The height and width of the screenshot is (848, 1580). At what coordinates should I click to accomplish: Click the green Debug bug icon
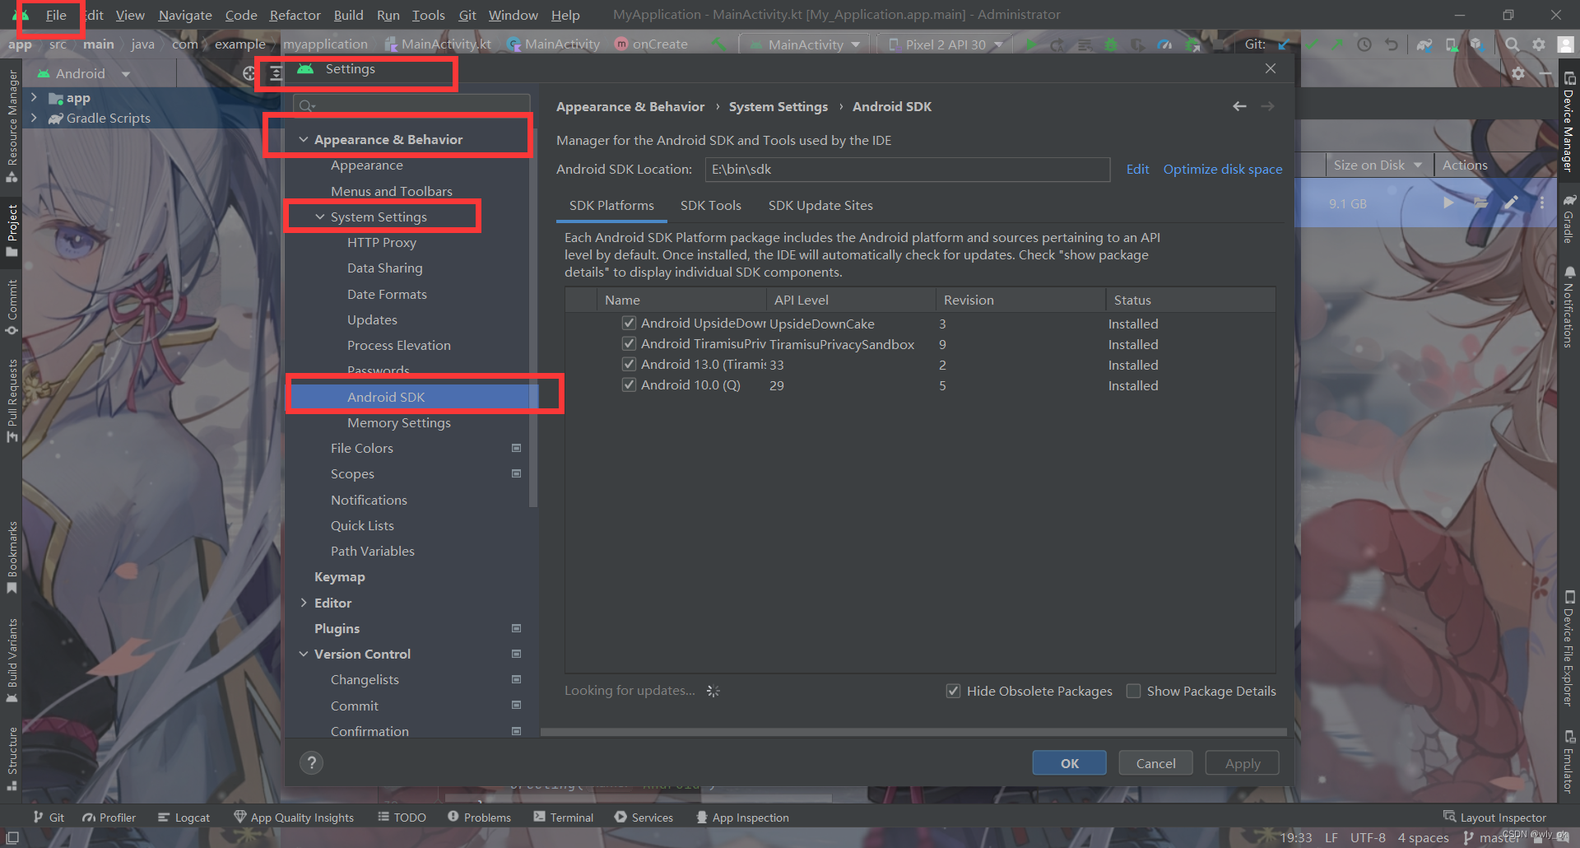pyautogui.click(x=1111, y=44)
